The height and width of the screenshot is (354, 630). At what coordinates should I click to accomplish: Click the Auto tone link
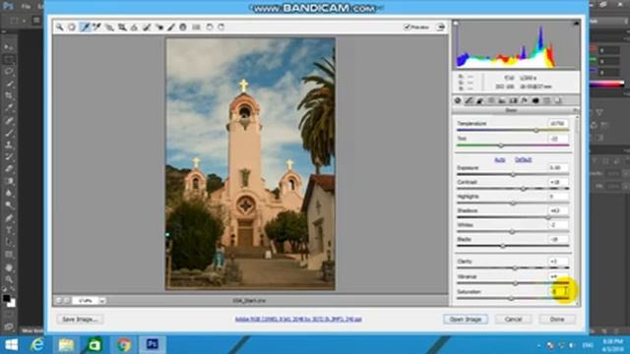pos(499,159)
